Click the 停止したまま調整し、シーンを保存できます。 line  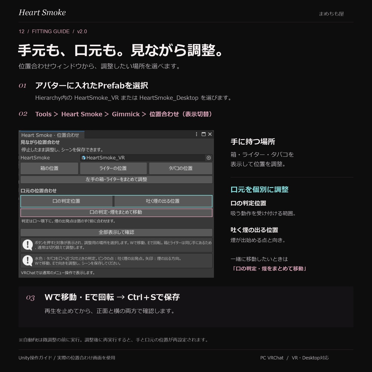tap(62, 150)
